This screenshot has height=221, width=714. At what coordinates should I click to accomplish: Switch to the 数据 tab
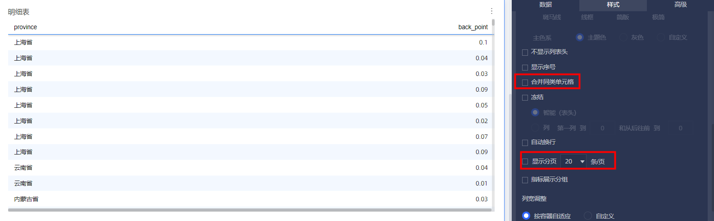tap(546, 5)
